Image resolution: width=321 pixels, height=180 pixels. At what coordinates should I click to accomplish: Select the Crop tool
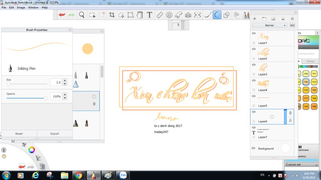[112, 15]
